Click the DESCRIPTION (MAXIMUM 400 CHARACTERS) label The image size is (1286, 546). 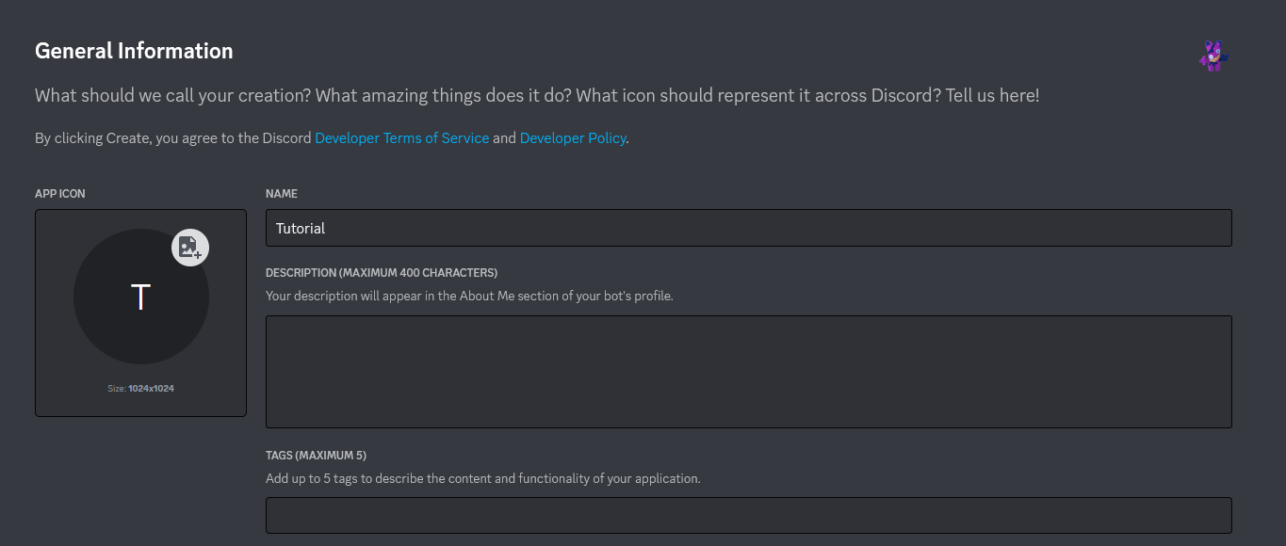pyautogui.click(x=382, y=273)
